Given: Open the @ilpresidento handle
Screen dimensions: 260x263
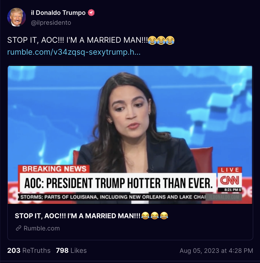Looking at the screenshot, I should [51, 23].
